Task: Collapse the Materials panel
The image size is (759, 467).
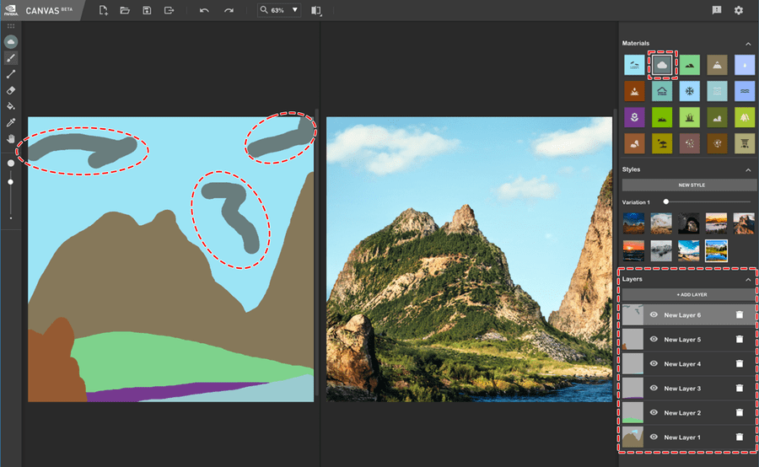Action: tap(747, 43)
